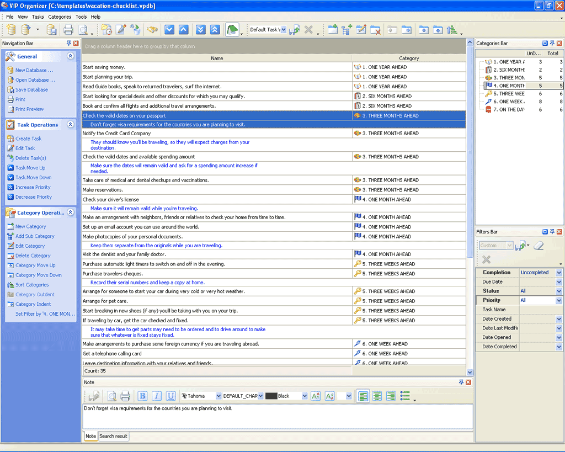
Task: Click the Create Task link
Action: (29, 139)
